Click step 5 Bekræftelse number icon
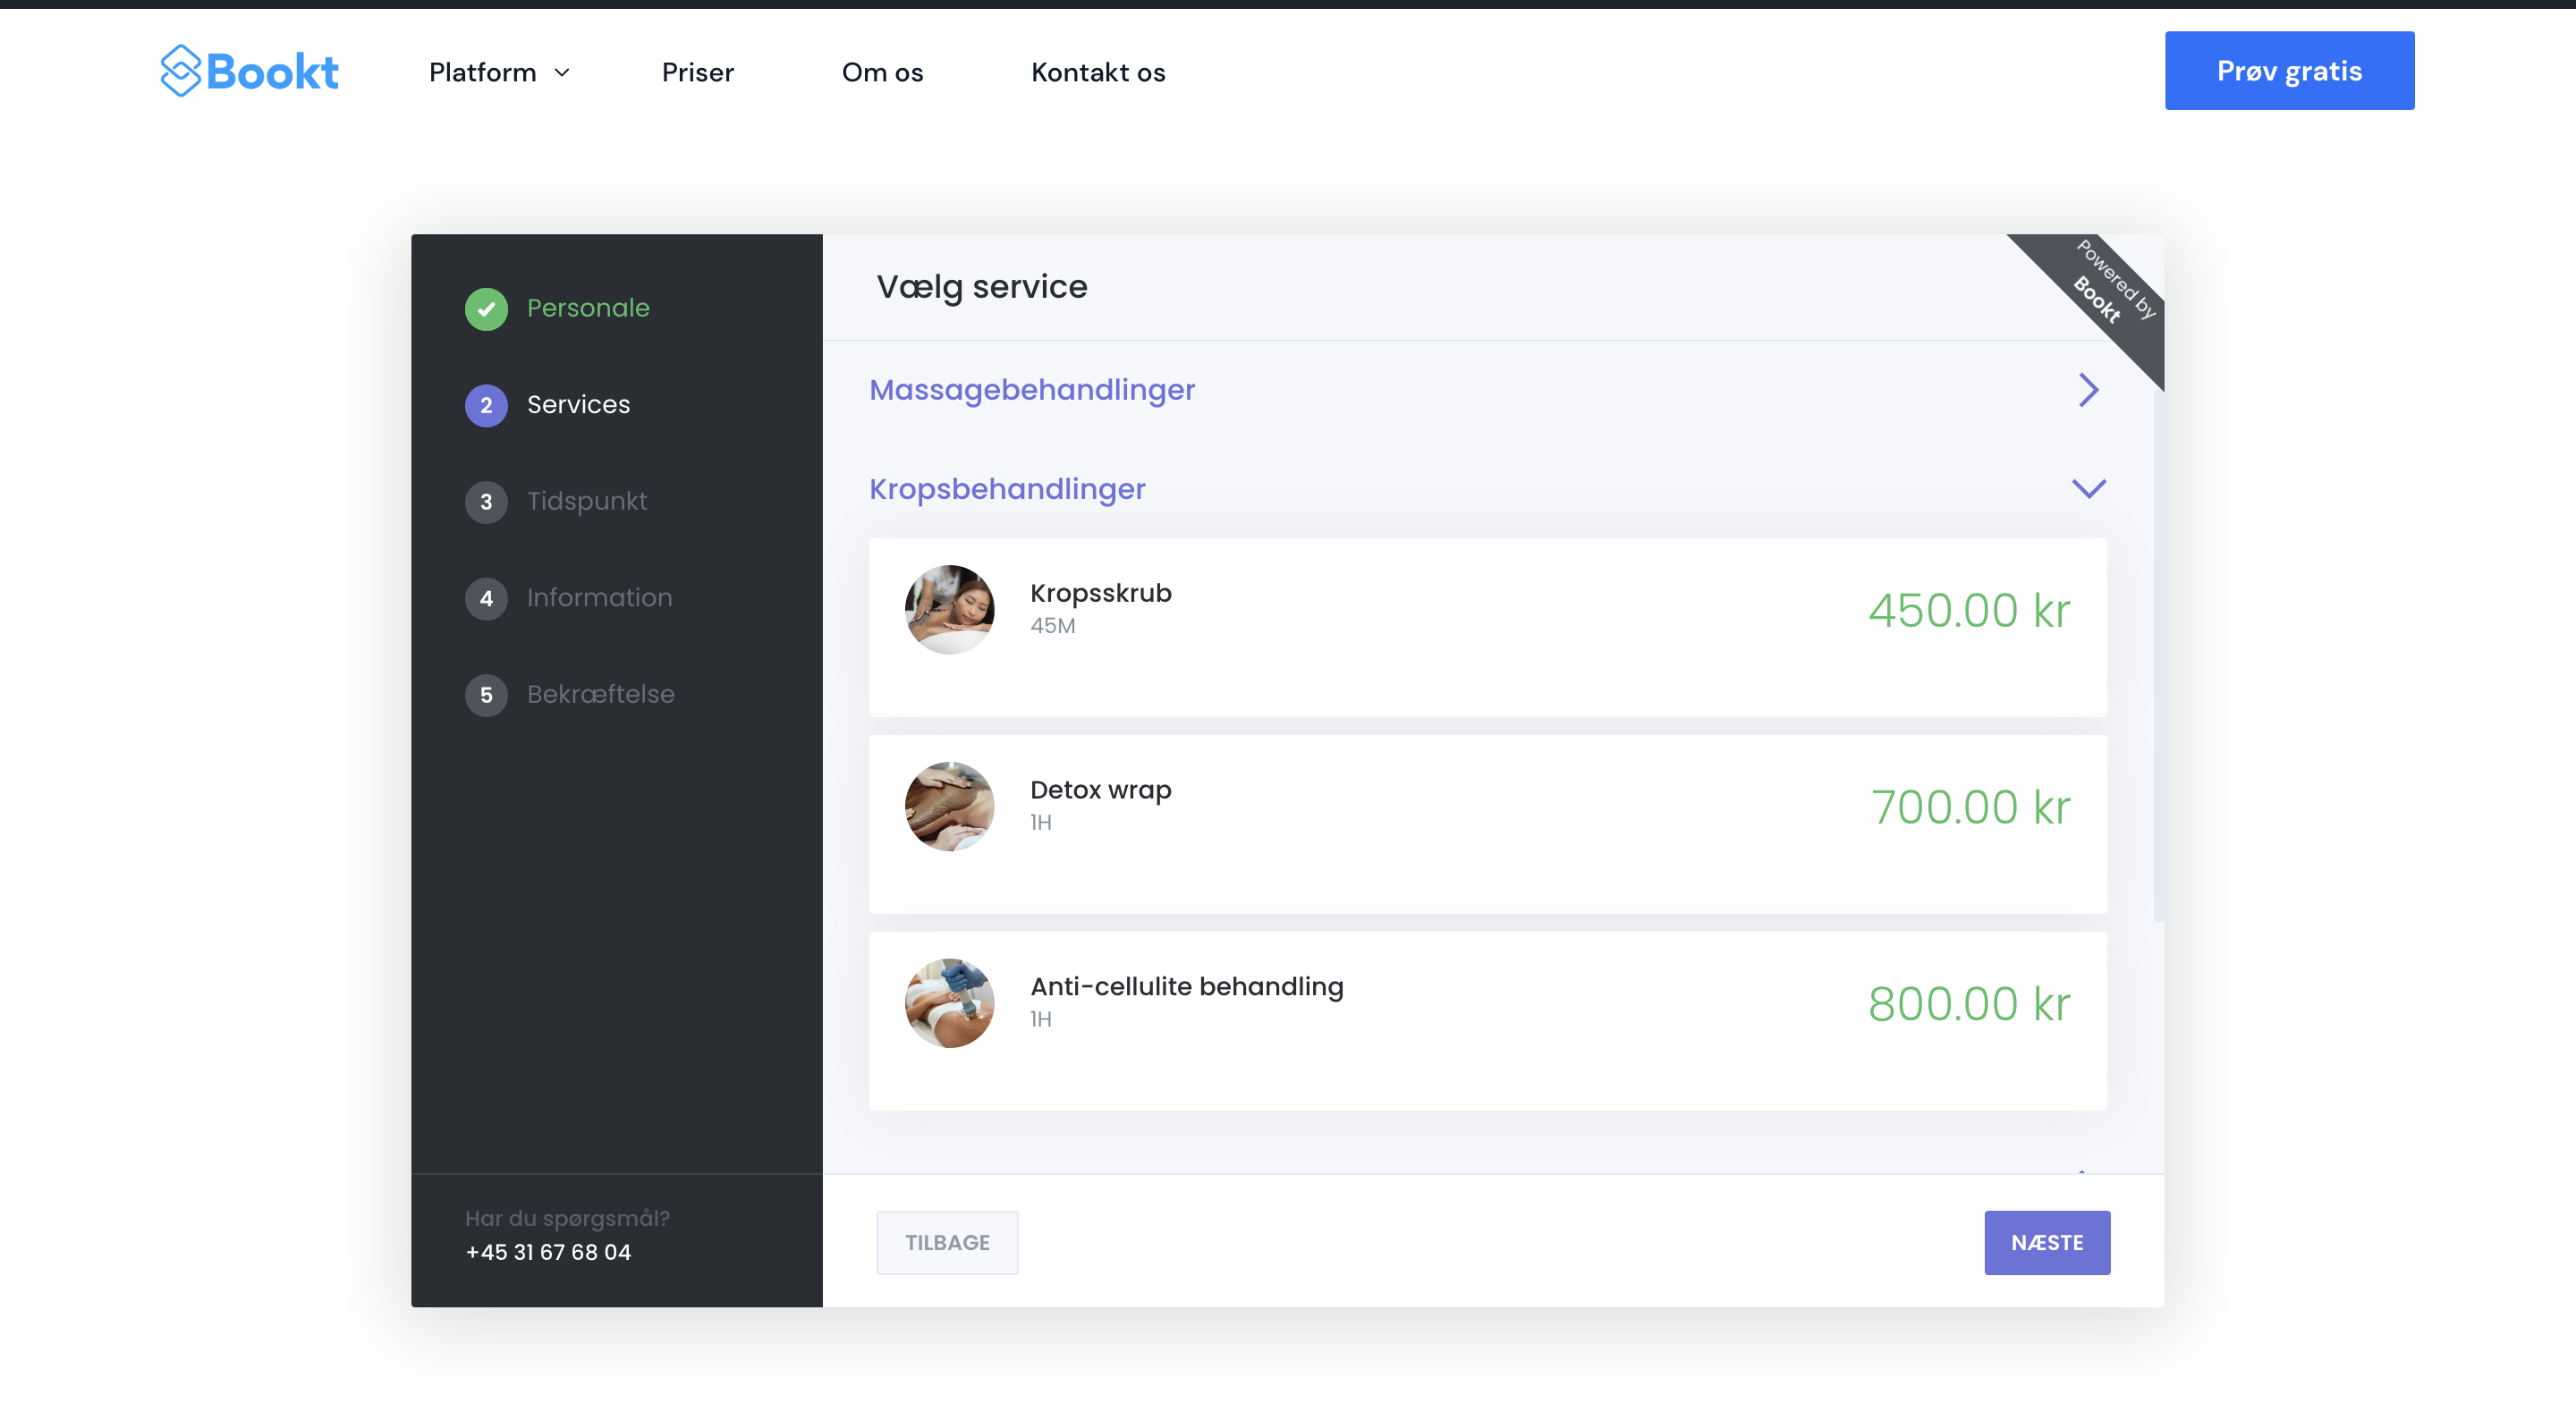 (486, 695)
